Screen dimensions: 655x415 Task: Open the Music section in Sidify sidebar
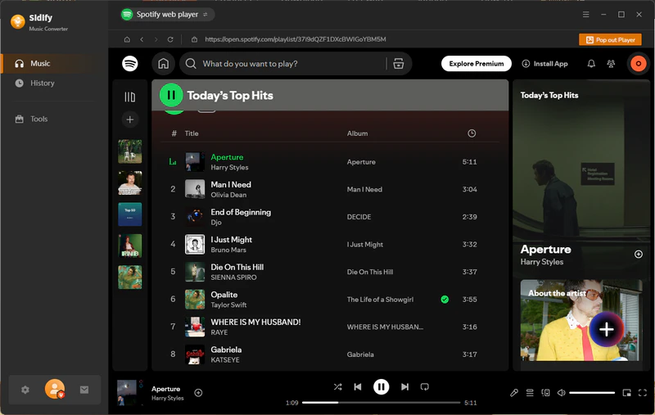click(x=54, y=64)
